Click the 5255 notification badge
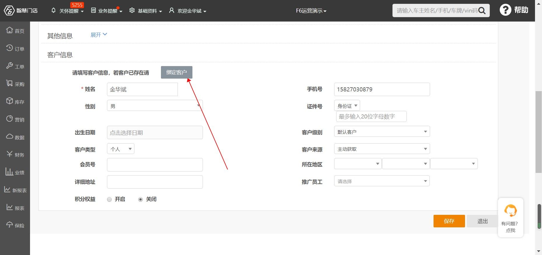 coord(77,5)
